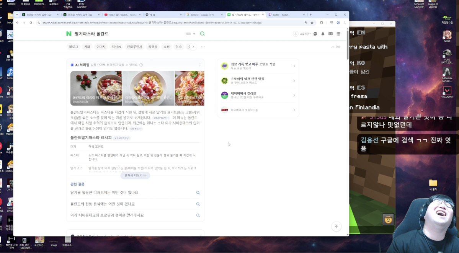
Task: Search '폴란드의 전통 음식' via its magnifier icon
Action: tap(198, 204)
